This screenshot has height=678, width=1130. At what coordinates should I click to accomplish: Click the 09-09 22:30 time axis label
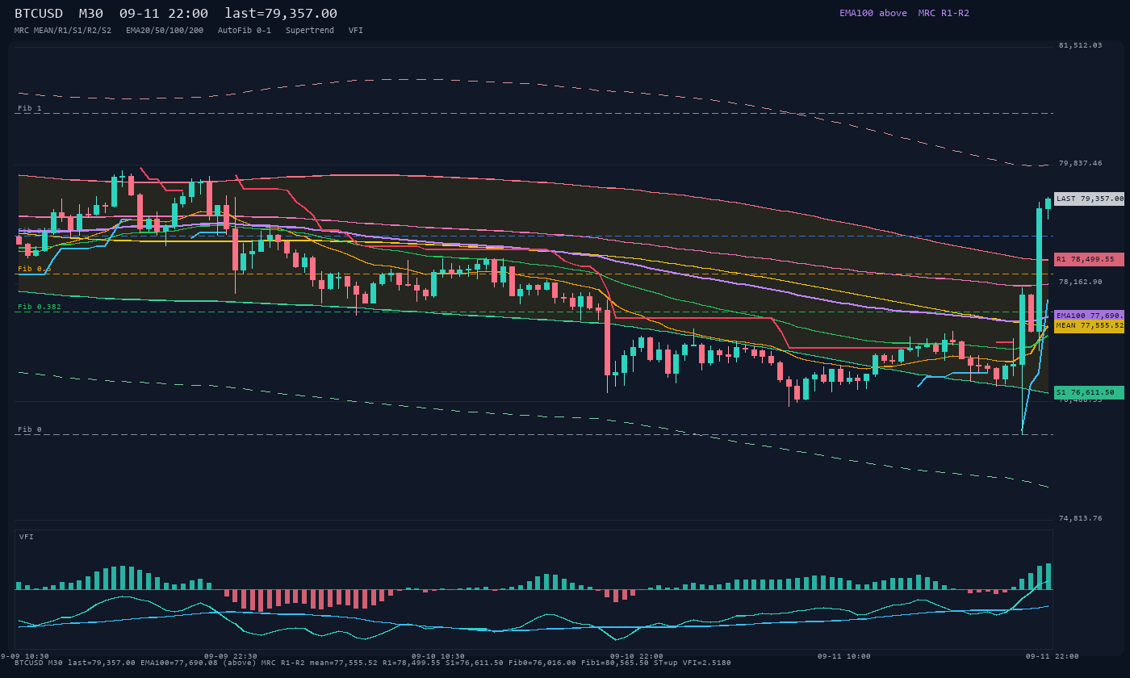point(231,656)
